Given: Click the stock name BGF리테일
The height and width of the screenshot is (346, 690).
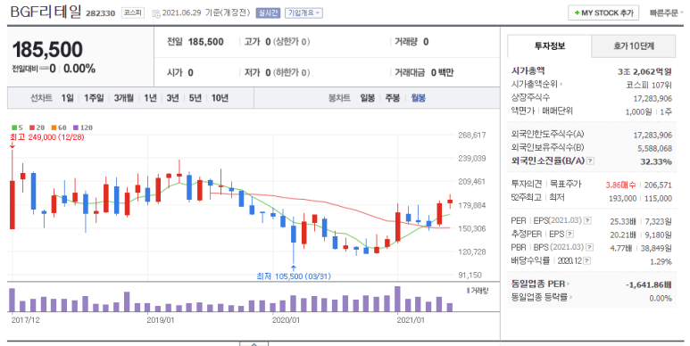Looking at the screenshot, I should [x=46, y=12].
